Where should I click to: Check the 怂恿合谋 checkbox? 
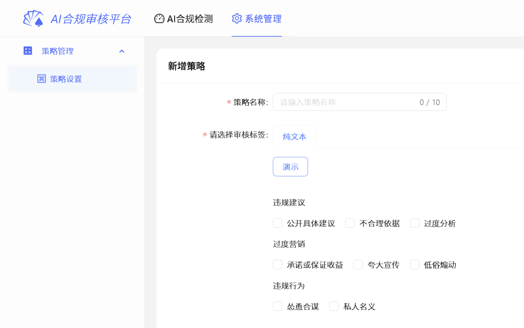click(278, 306)
